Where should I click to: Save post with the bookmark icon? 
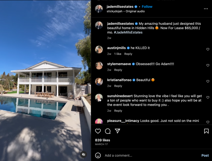tap(206, 131)
